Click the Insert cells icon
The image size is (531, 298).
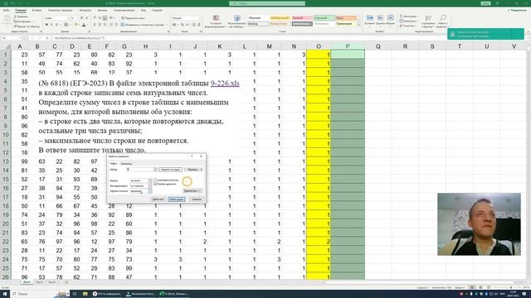370,18
